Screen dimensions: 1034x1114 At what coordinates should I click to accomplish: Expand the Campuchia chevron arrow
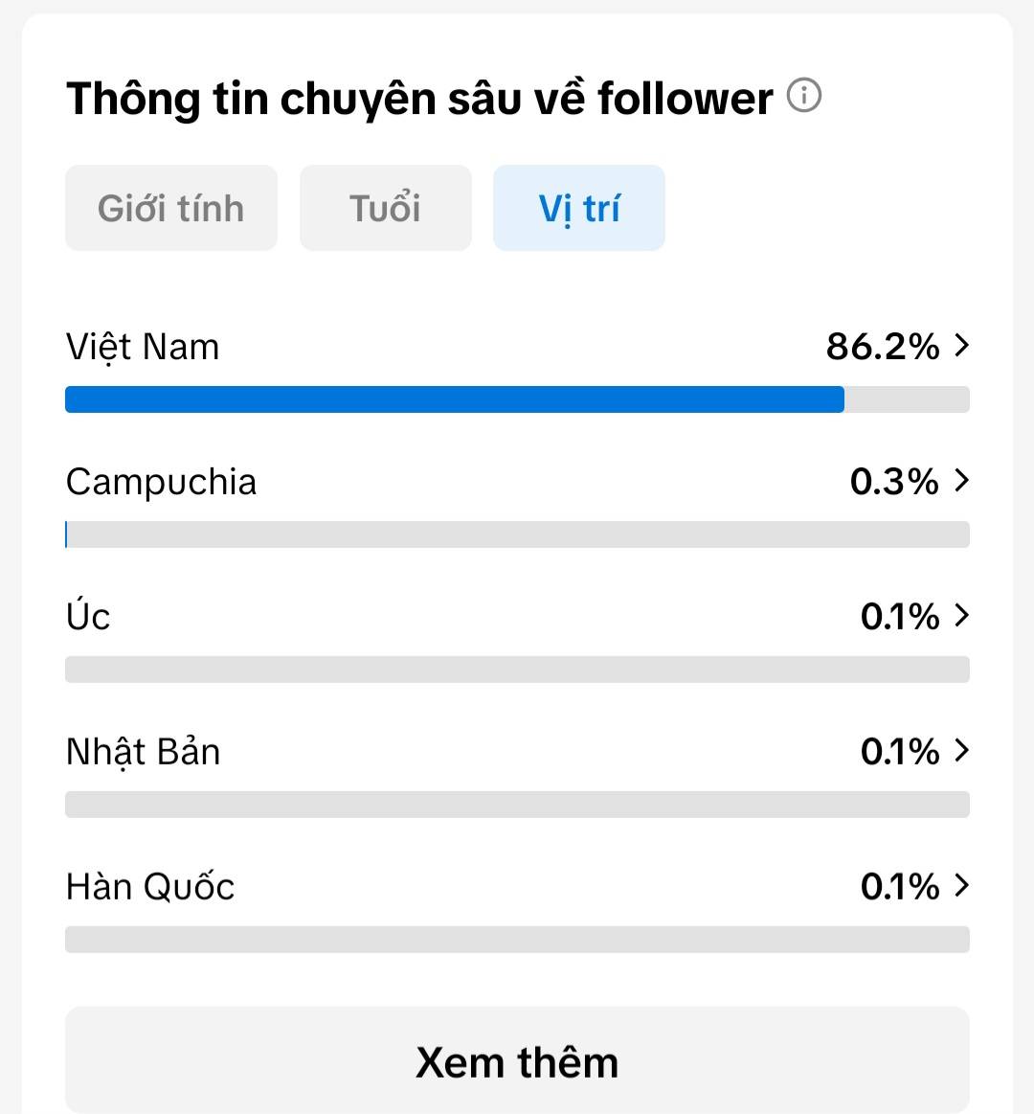click(x=961, y=480)
